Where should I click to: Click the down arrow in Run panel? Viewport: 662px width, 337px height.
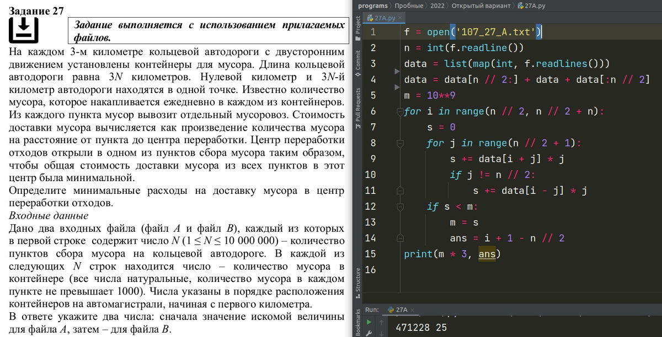(x=382, y=333)
